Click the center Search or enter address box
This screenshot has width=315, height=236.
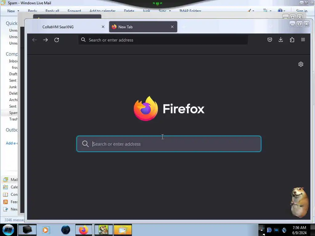point(169,144)
